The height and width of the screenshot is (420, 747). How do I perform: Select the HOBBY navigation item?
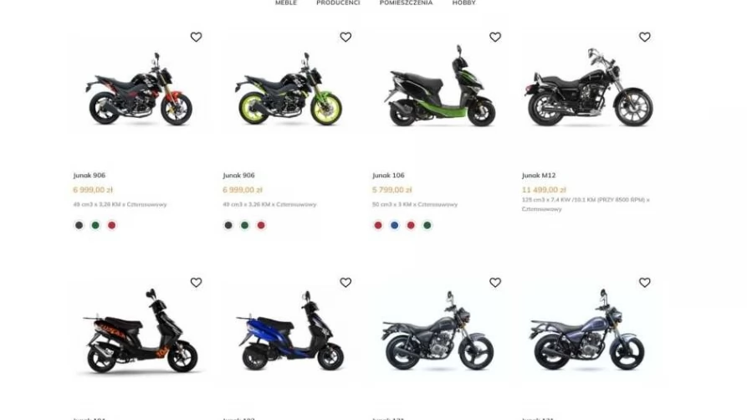click(x=464, y=3)
